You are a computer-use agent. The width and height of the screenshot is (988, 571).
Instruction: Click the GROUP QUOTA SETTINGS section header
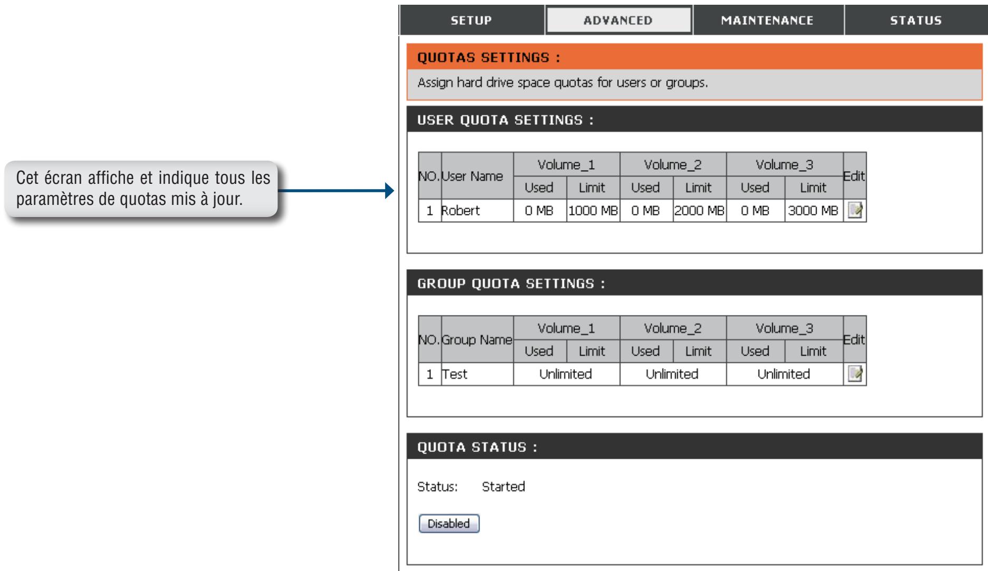pos(694,283)
